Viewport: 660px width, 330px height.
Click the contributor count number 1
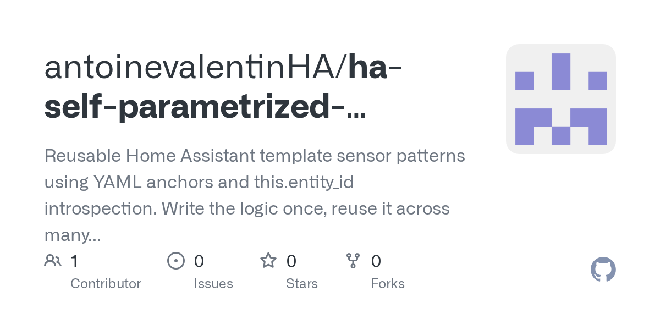coord(74,261)
